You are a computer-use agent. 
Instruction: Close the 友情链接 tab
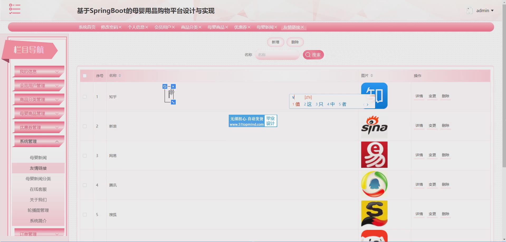point(302,27)
